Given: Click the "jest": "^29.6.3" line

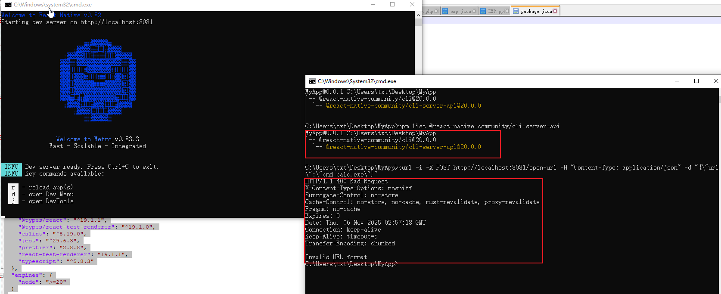Looking at the screenshot, I should point(49,241).
